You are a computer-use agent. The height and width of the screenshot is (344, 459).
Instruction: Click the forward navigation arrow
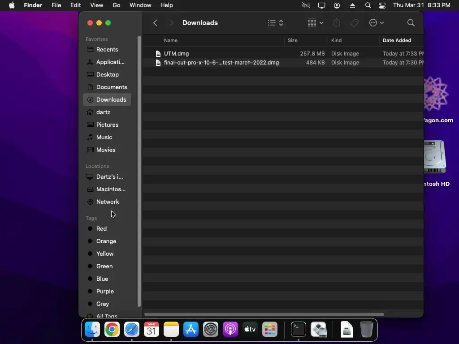pos(172,23)
